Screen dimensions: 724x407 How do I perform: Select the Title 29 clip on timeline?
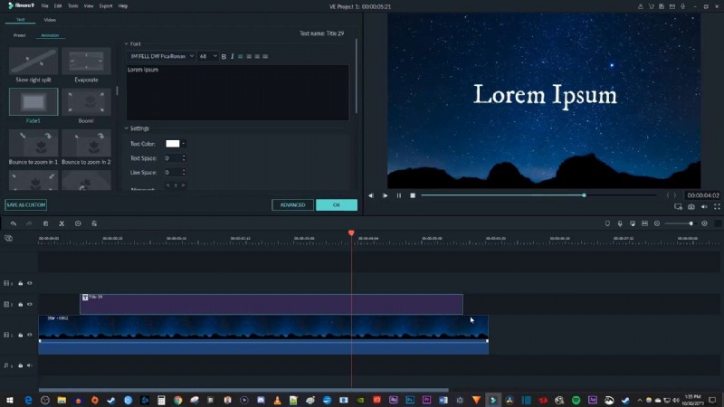coord(271,304)
